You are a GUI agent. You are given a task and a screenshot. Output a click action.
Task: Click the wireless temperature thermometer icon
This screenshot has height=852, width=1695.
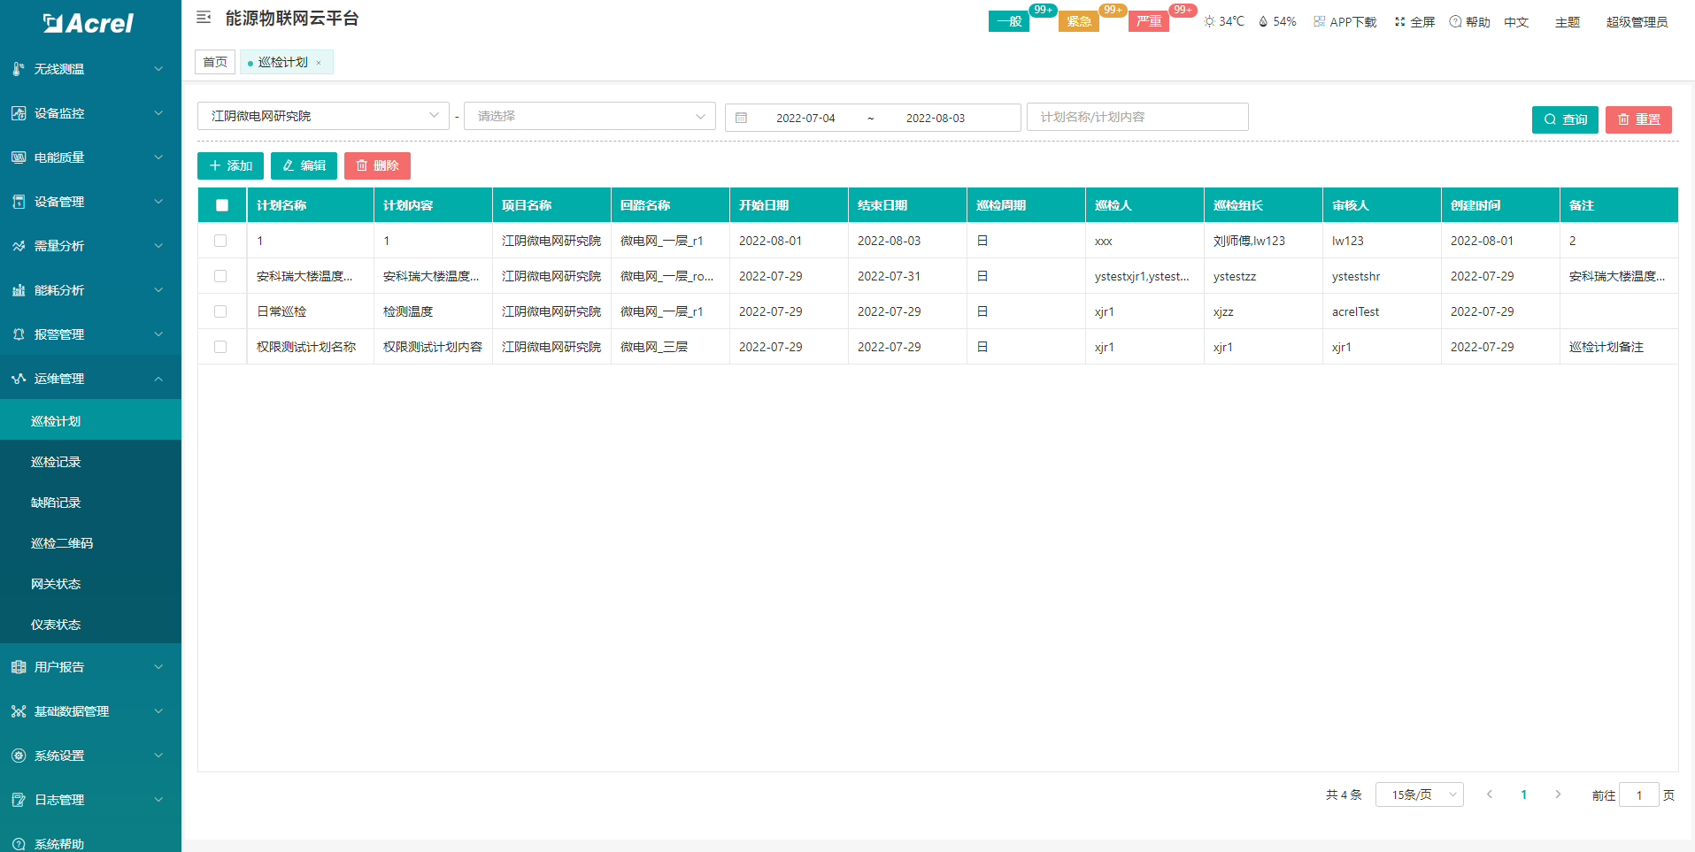click(19, 69)
